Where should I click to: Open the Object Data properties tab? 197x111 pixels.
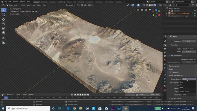165,82
